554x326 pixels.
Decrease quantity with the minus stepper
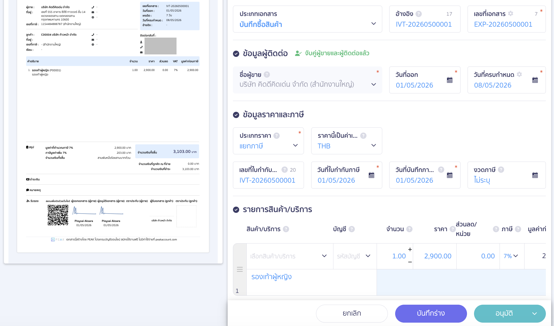410,262
